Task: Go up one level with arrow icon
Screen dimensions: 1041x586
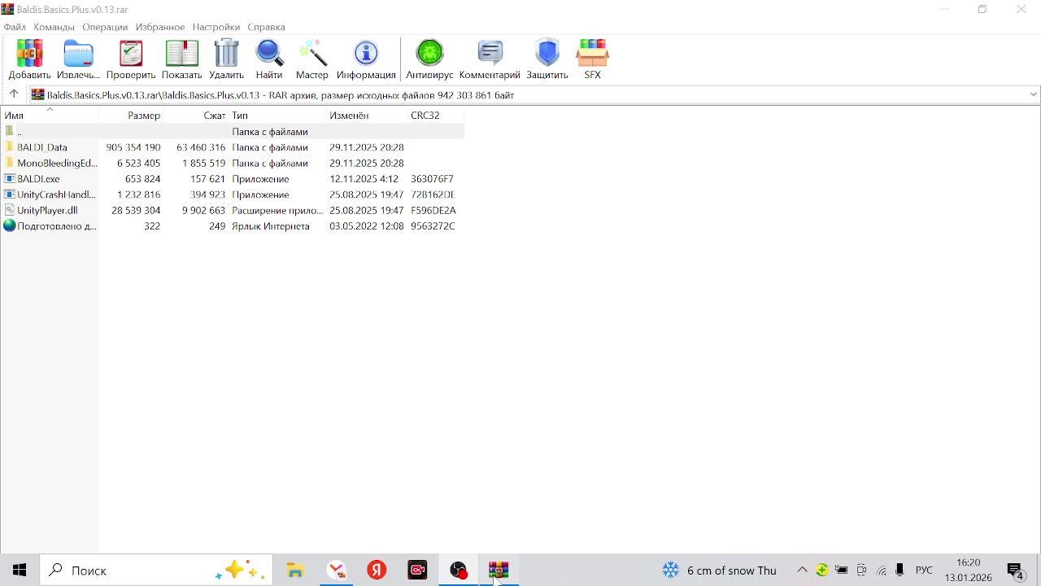Action: (x=14, y=94)
